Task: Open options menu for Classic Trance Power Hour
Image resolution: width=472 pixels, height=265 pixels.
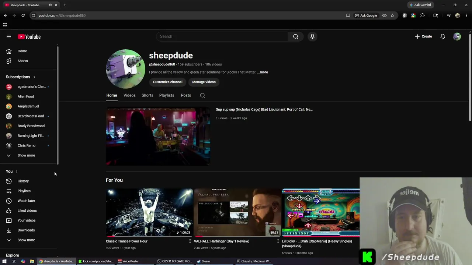Action: (x=190, y=241)
